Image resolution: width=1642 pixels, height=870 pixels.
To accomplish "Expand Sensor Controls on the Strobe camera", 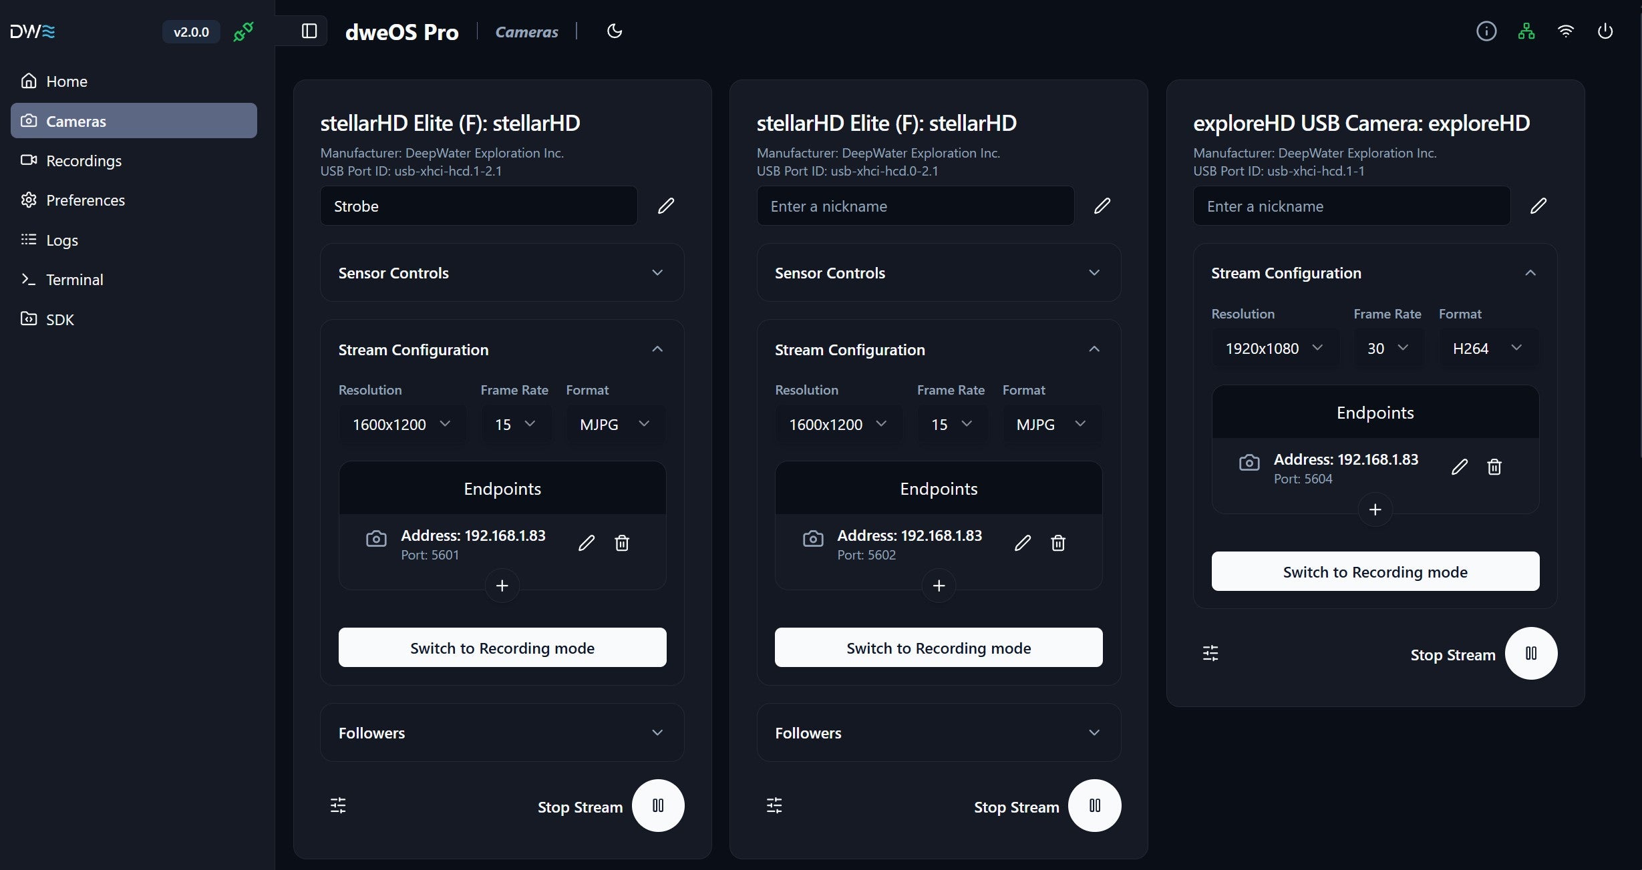I will tap(502, 272).
